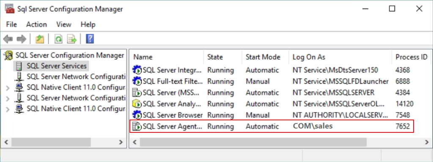The height and width of the screenshot is (162, 433).
Task: Click NT Service\MsDtsServer150 log on value
Action: [x=335, y=70]
